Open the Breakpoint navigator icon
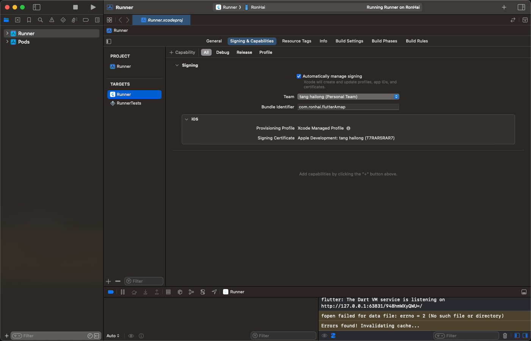 86,20
